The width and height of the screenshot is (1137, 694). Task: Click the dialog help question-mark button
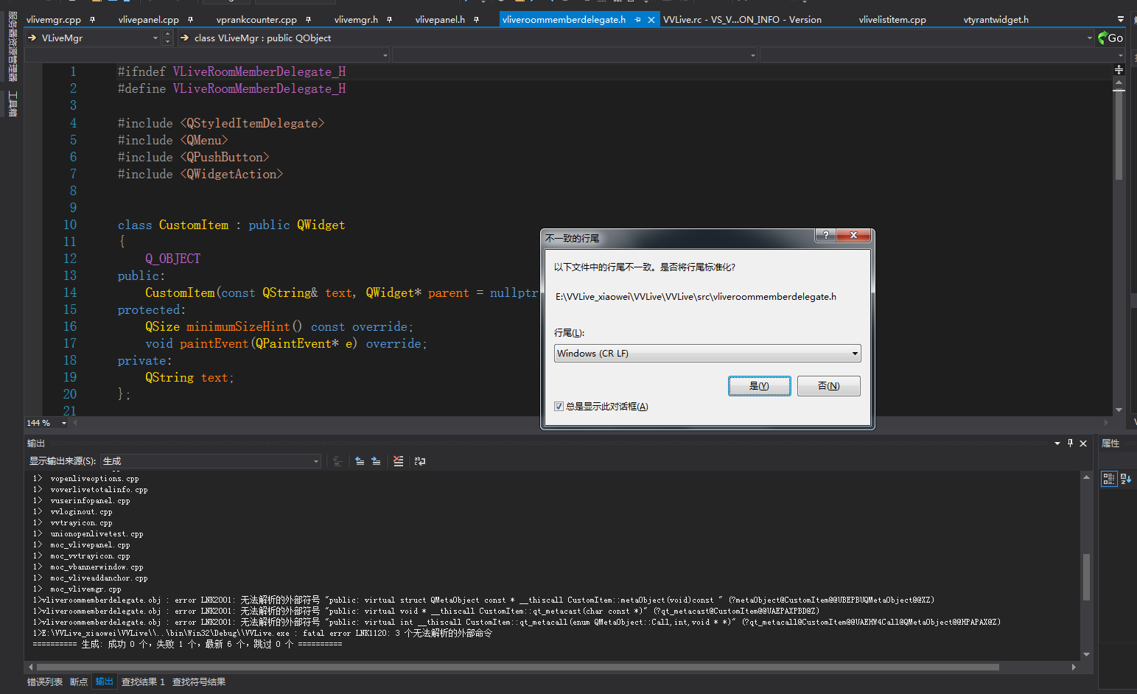[825, 235]
